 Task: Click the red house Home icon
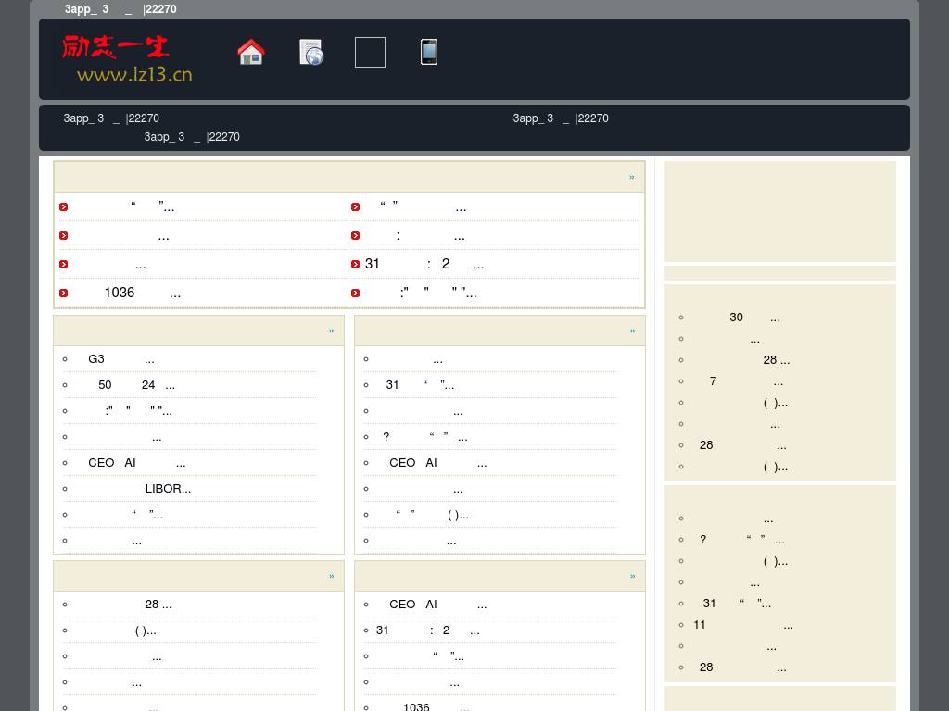[251, 52]
